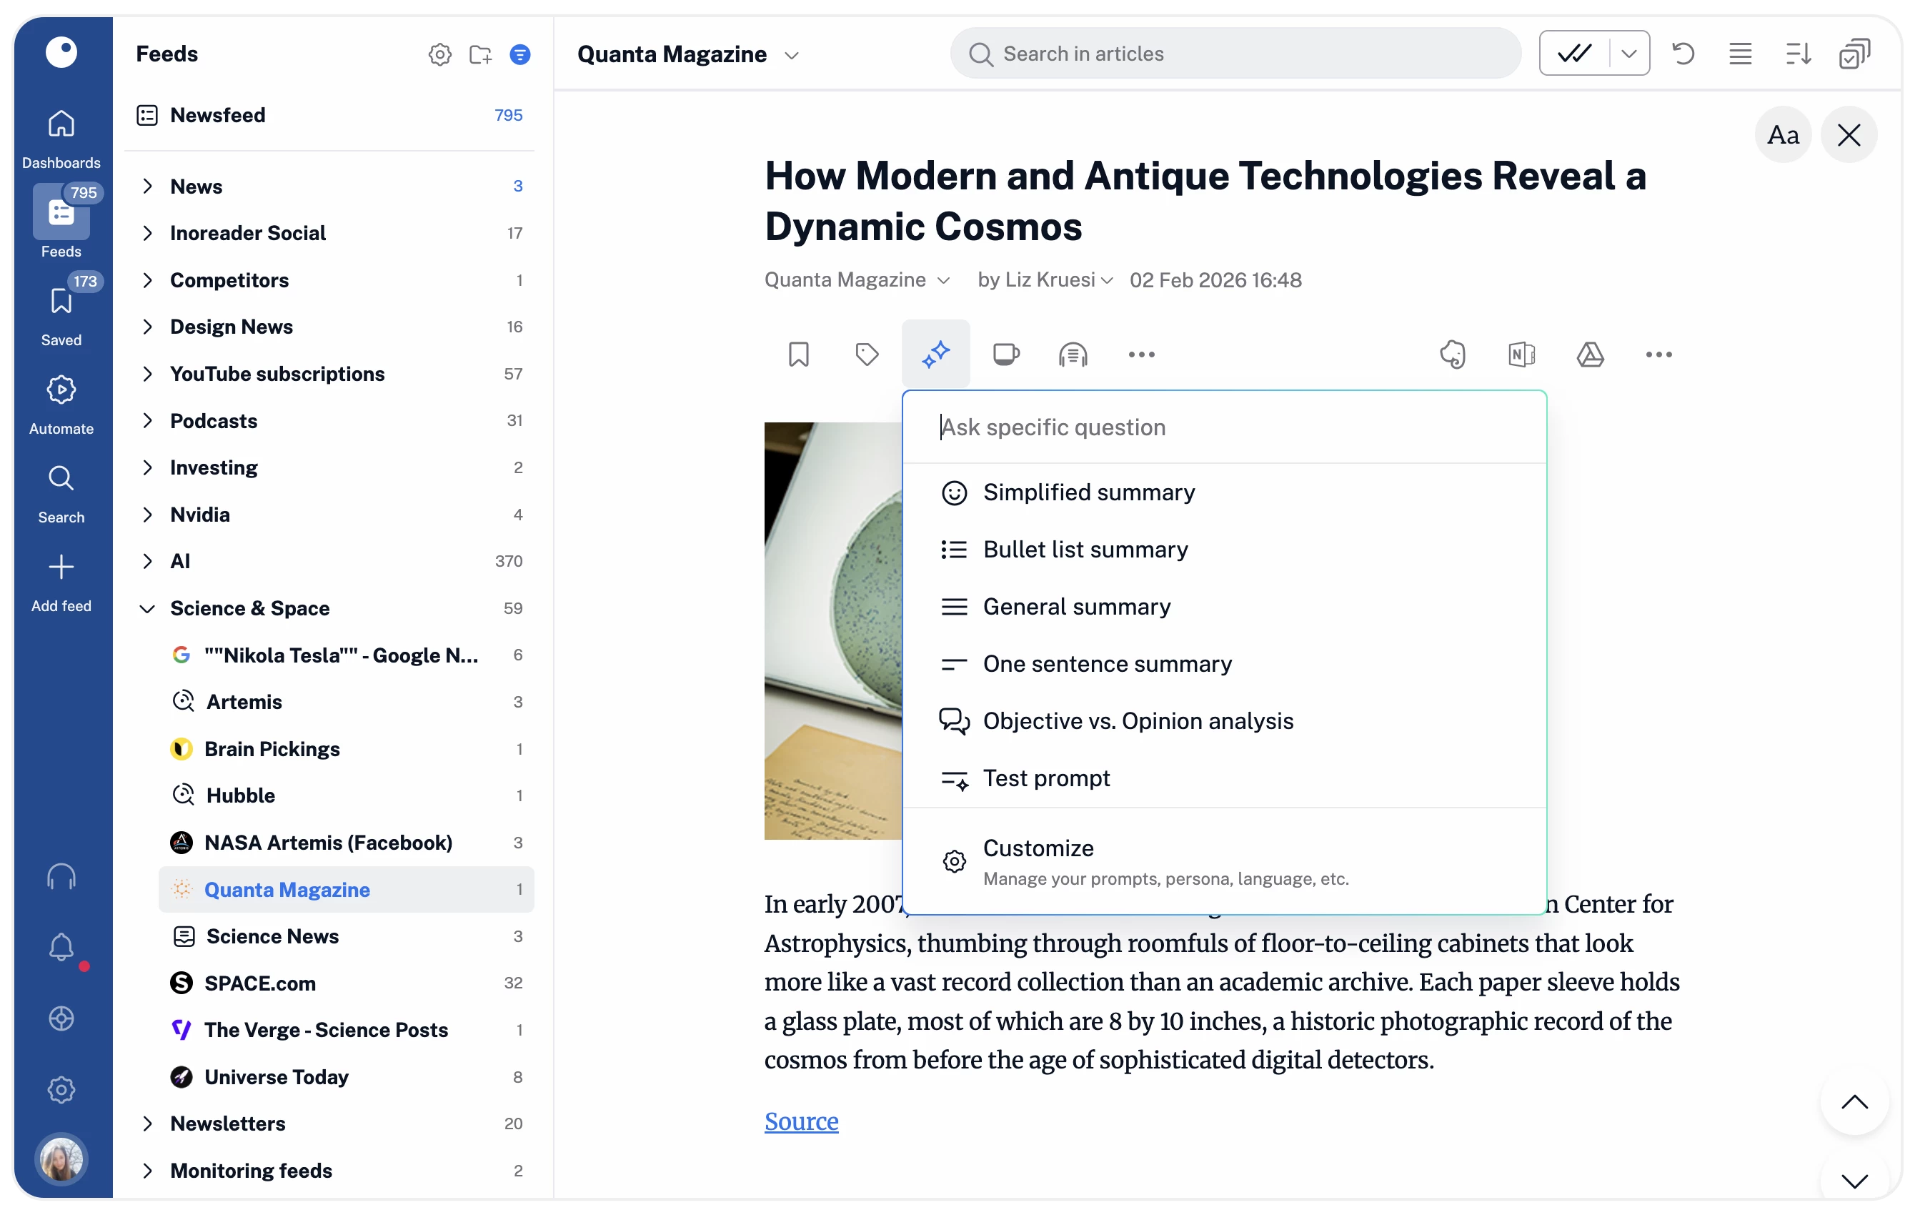Image resolution: width=1915 pixels, height=1215 pixels.
Task: Save article to Evernote icon
Action: 1452,354
